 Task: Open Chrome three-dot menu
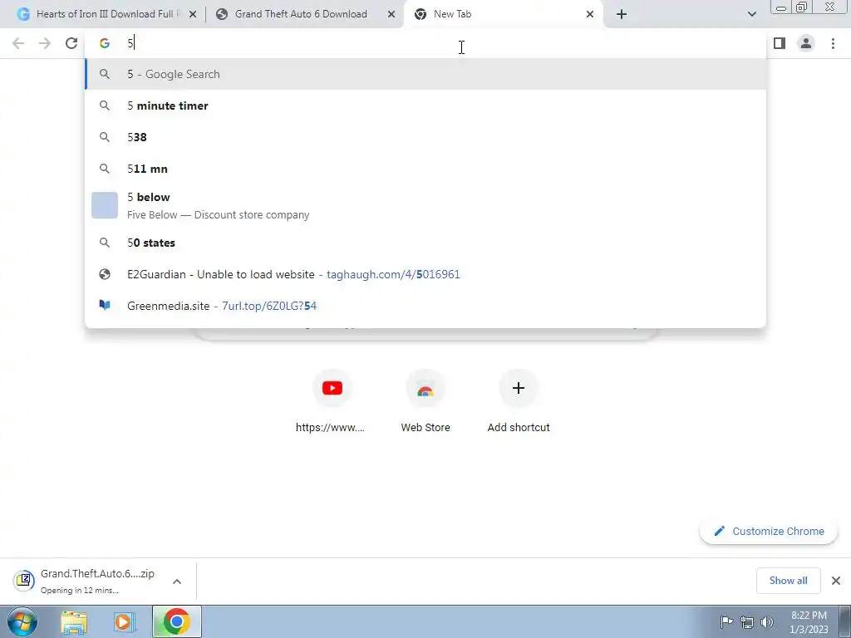pos(833,43)
